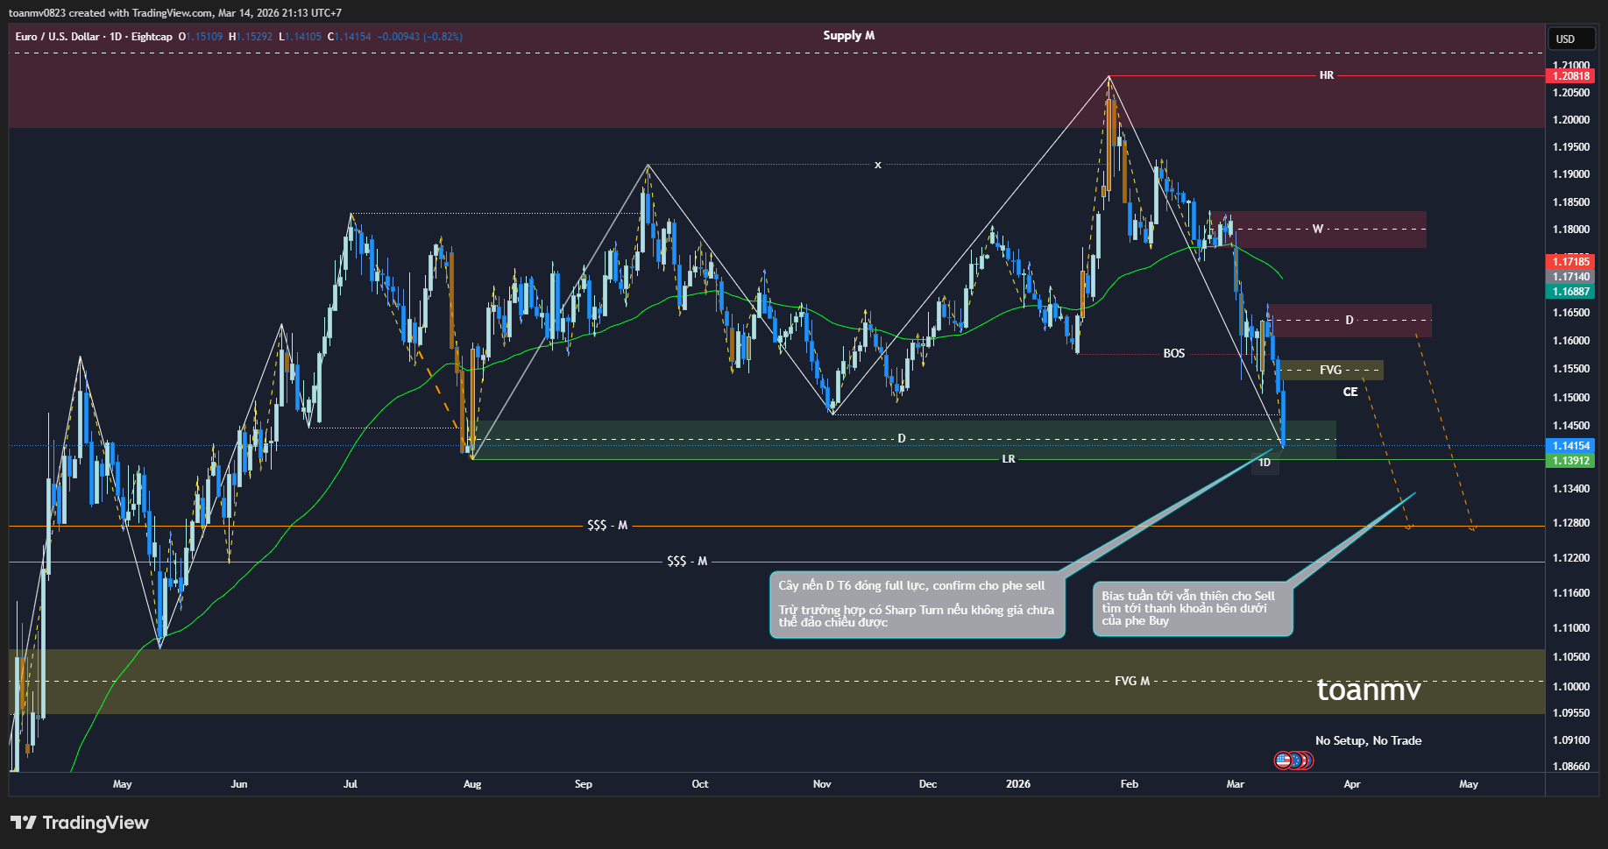Open the USD currency selector
Screen dimensions: 1608x849
pos(1572,39)
